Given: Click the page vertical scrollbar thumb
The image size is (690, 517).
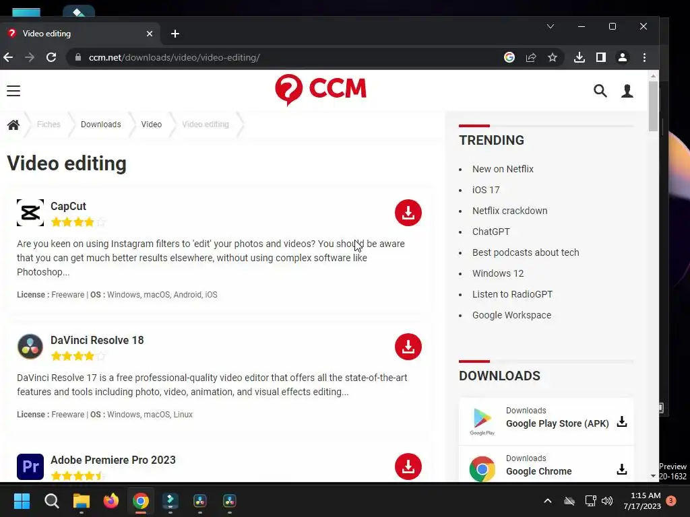Looking at the screenshot, I should pos(653,106).
